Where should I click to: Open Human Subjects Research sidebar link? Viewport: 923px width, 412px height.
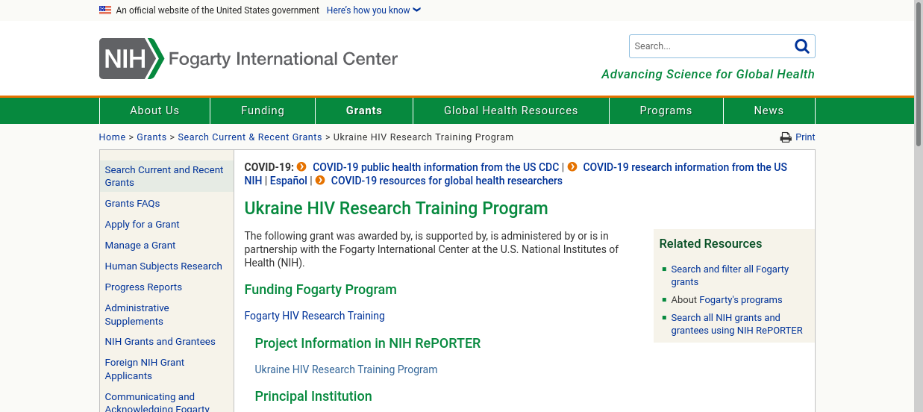coord(163,266)
